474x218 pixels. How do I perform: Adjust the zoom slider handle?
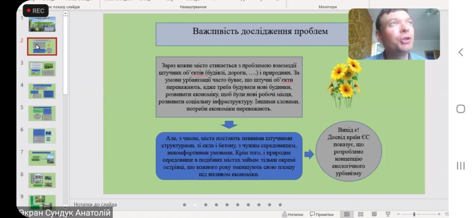click(414, 214)
